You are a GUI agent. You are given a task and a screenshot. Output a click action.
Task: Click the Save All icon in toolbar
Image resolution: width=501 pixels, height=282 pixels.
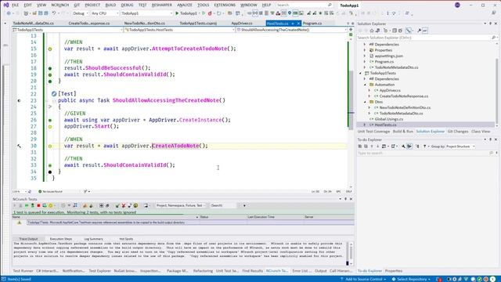point(46,13)
